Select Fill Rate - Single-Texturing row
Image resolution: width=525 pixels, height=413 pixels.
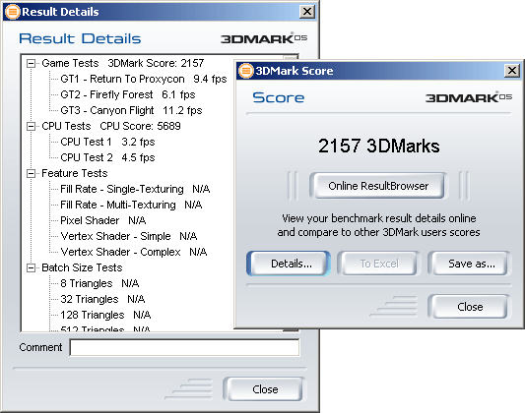click(135, 189)
